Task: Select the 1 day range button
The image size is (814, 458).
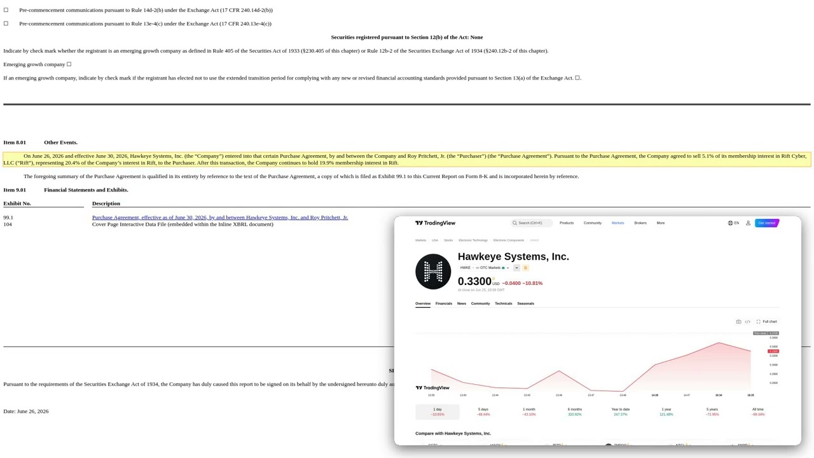Action: click(438, 412)
